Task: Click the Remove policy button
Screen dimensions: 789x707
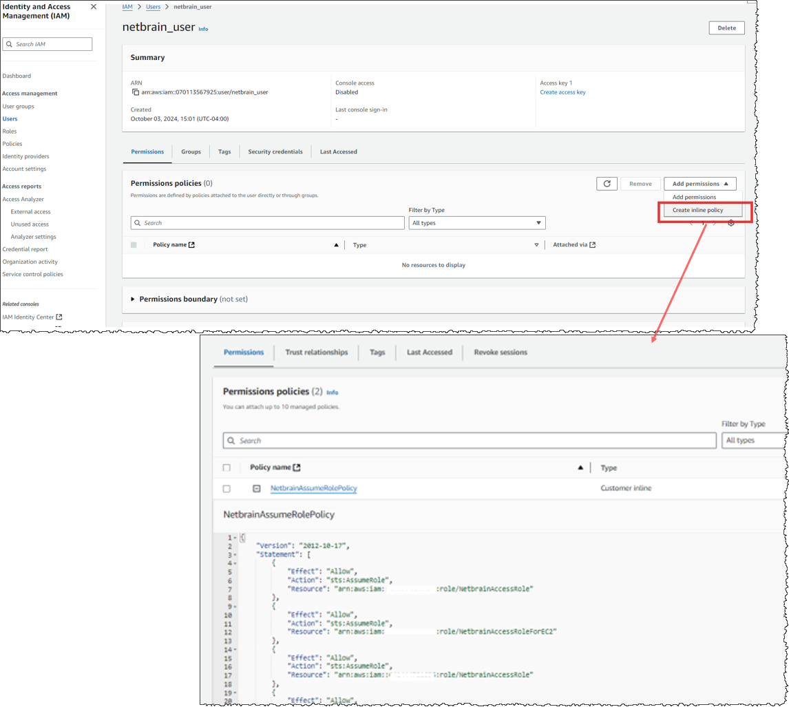Action: click(x=640, y=184)
